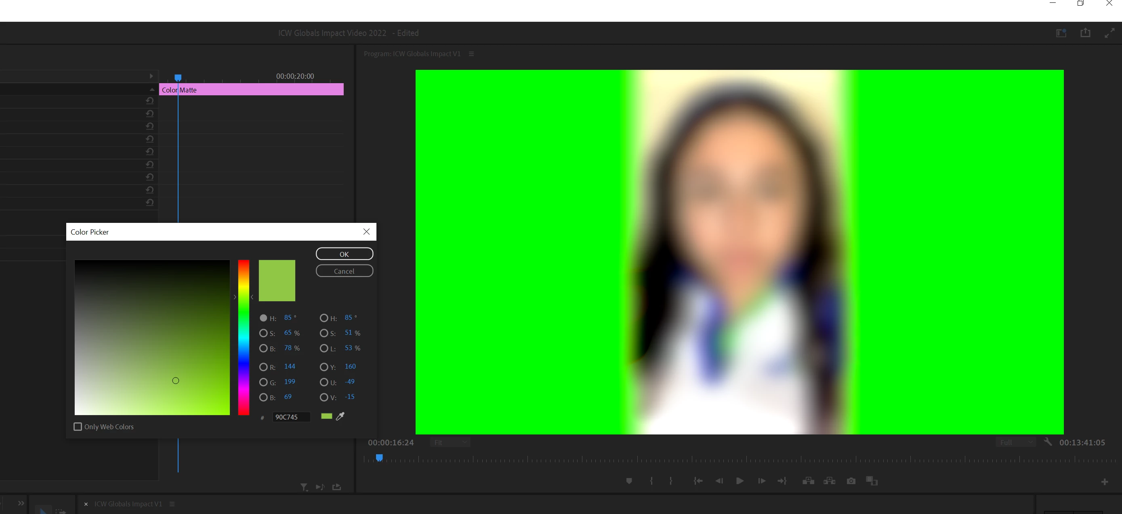Image resolution: width=1122 pixels, height=514 pixels.
Task: Click the Mark In bracket icon
Action: (x=651, y=481)
